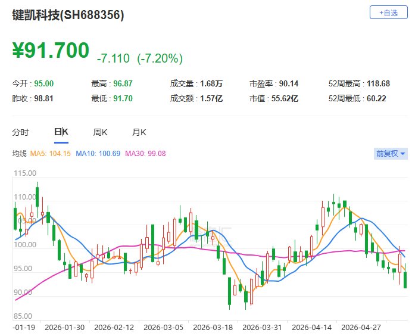Screen dimensions: 412x336
Task: Click the price change -7.110 (-7.20%)
Action: [140, 58]
